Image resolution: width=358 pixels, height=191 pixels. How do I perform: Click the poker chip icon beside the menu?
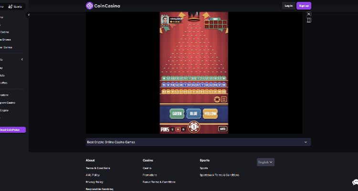(217, 99)
